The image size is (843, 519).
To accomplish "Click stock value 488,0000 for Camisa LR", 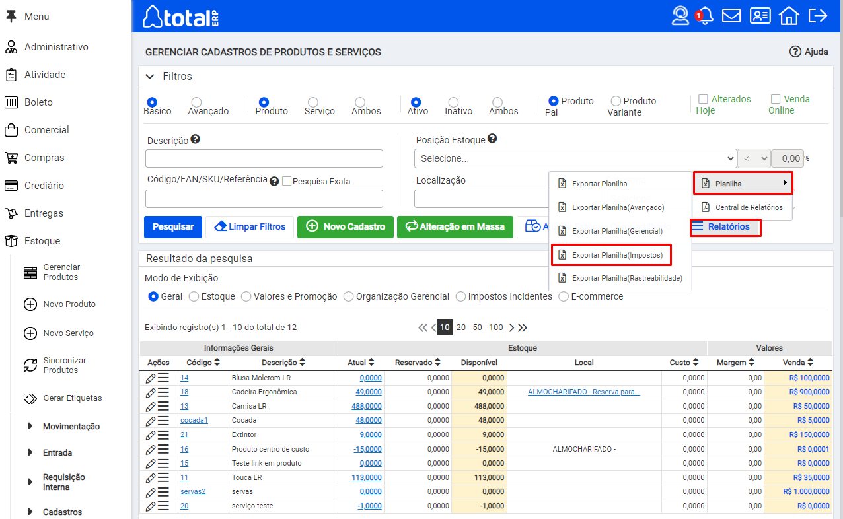I will point(365,406).
